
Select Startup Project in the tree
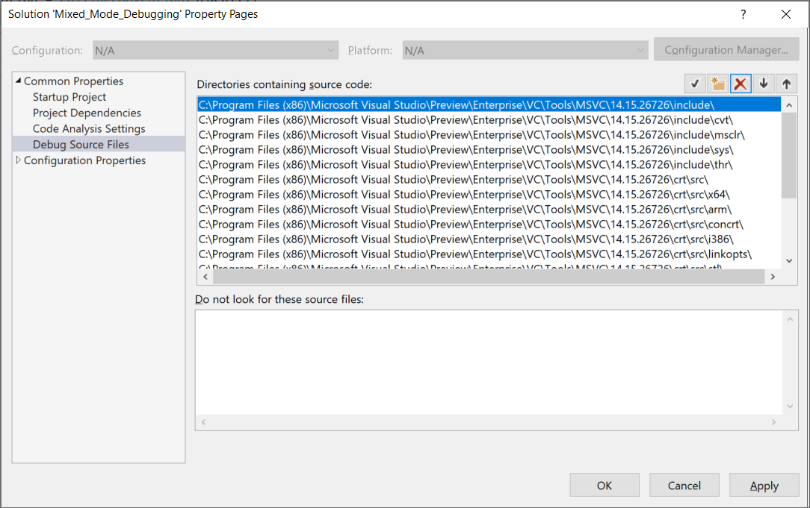click(70, 96)
